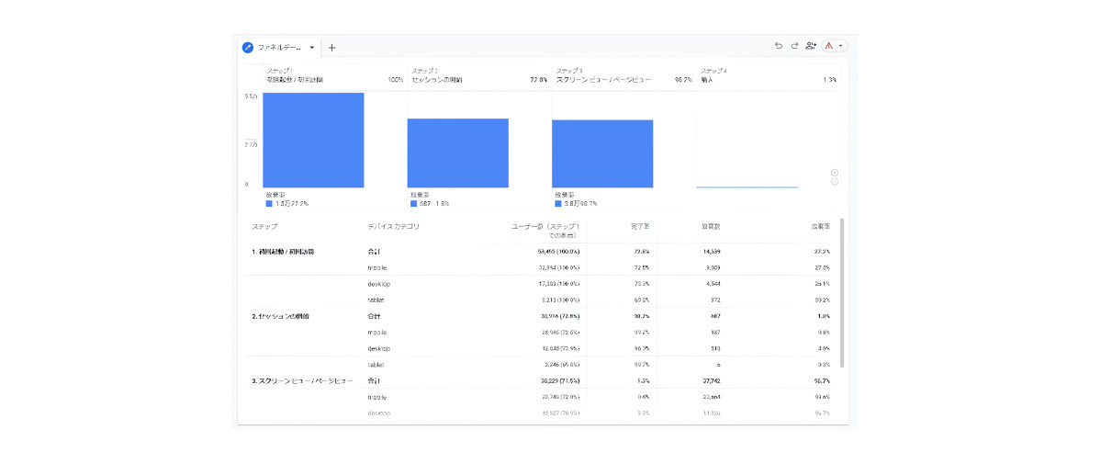
Task: Click 合計 in the スクリーンビュー row
Action: click(x=374, y=381)
